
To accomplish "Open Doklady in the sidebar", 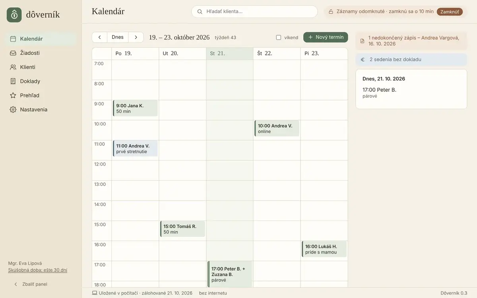I will [41, 81].
